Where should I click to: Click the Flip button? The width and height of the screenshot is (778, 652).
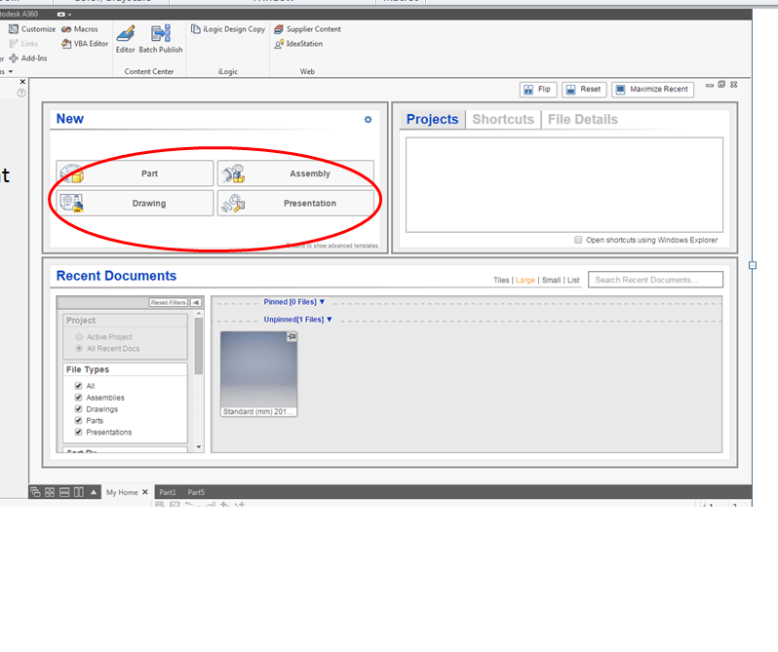coord(538,90)
